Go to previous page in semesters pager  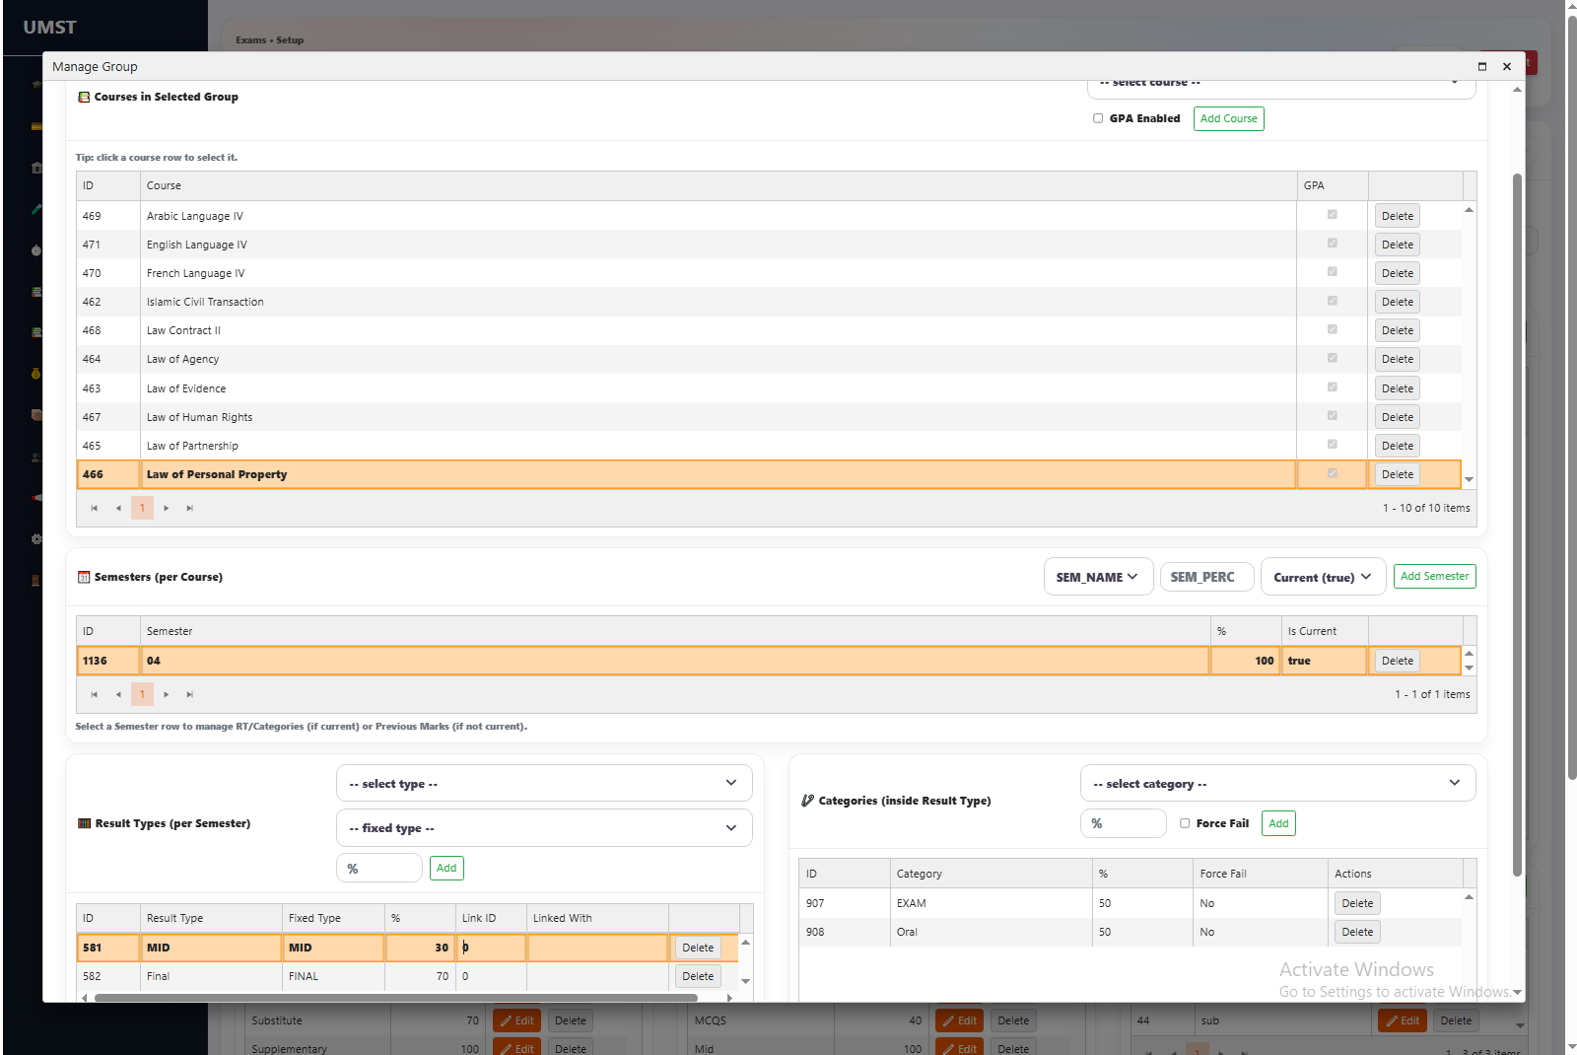point(118,694)
